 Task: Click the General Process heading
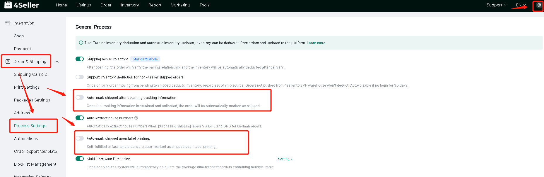pyautogui.click(x=94, y=27)
